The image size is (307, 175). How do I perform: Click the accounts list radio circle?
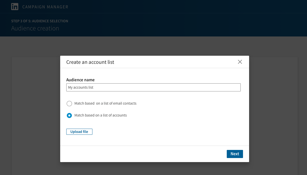click(69, 115)
